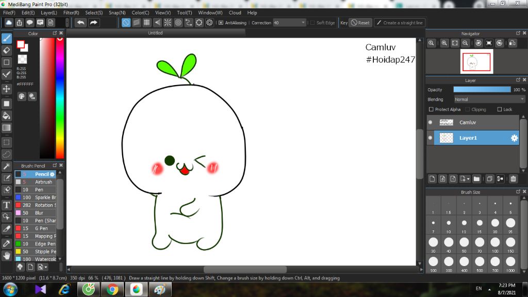Click the Undo arrow
528x297 pixels.
coord(80,23)
